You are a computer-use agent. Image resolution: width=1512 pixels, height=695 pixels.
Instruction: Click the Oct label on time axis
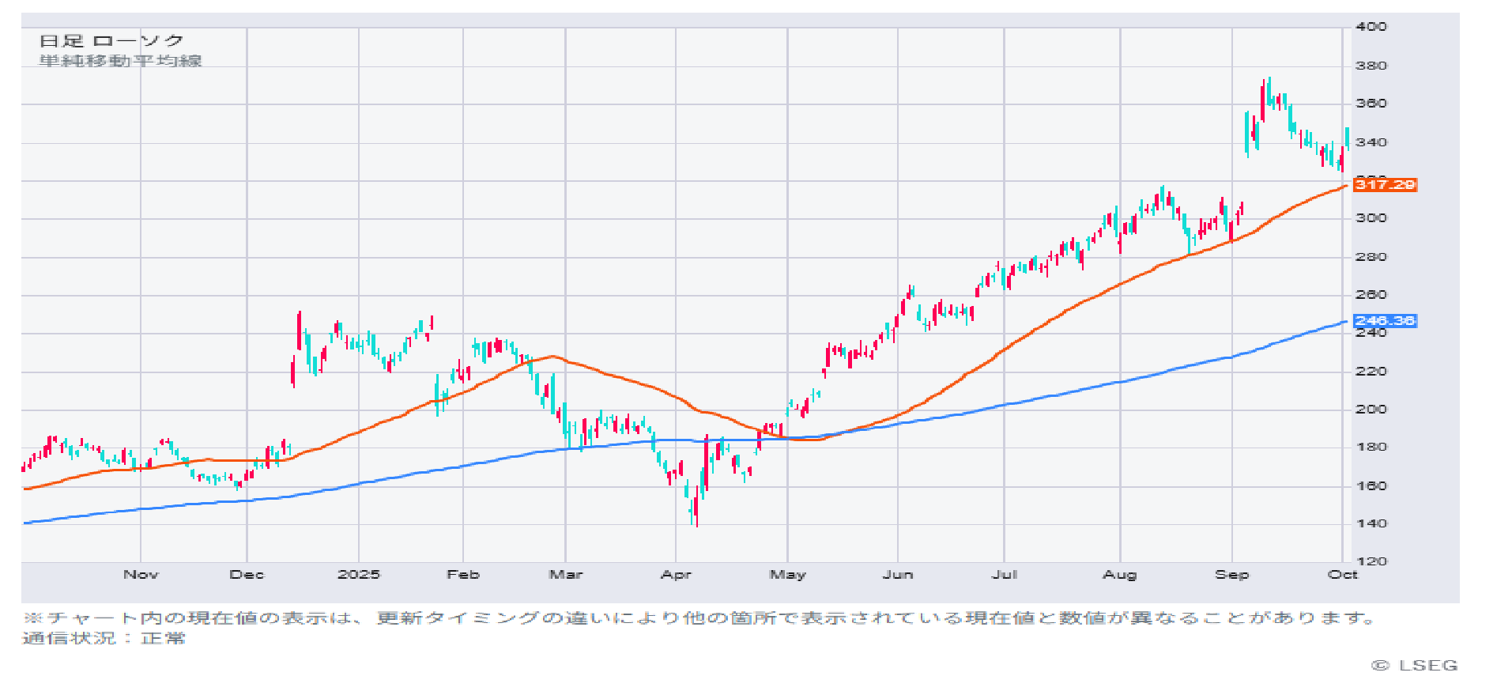coord(1342,575)
